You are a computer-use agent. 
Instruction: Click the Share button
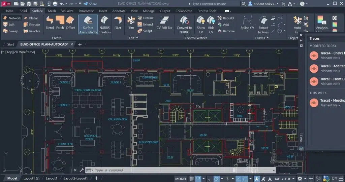[x=90, y=4]
